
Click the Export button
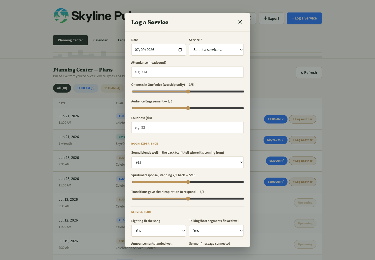click(271, 18)
